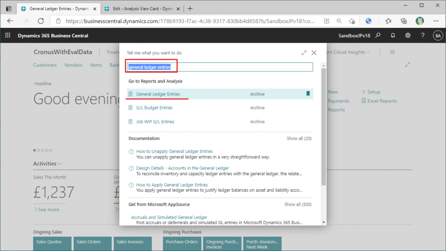Switch to Edit - Analysis View Card tab
The image size is (446, 251).
142,9
